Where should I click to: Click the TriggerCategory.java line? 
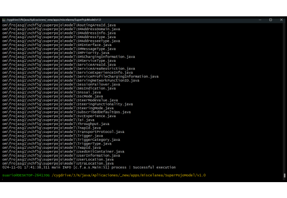(61, 140)
